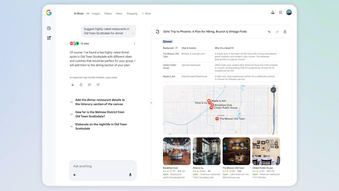The width and height of the screenshot is (339, 191).
Task: Open the Google apps grid
Action: coord(280,12)
